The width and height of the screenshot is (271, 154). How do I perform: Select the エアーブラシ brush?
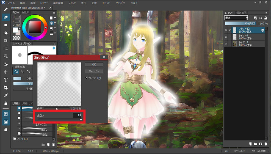tap(35, 124)
